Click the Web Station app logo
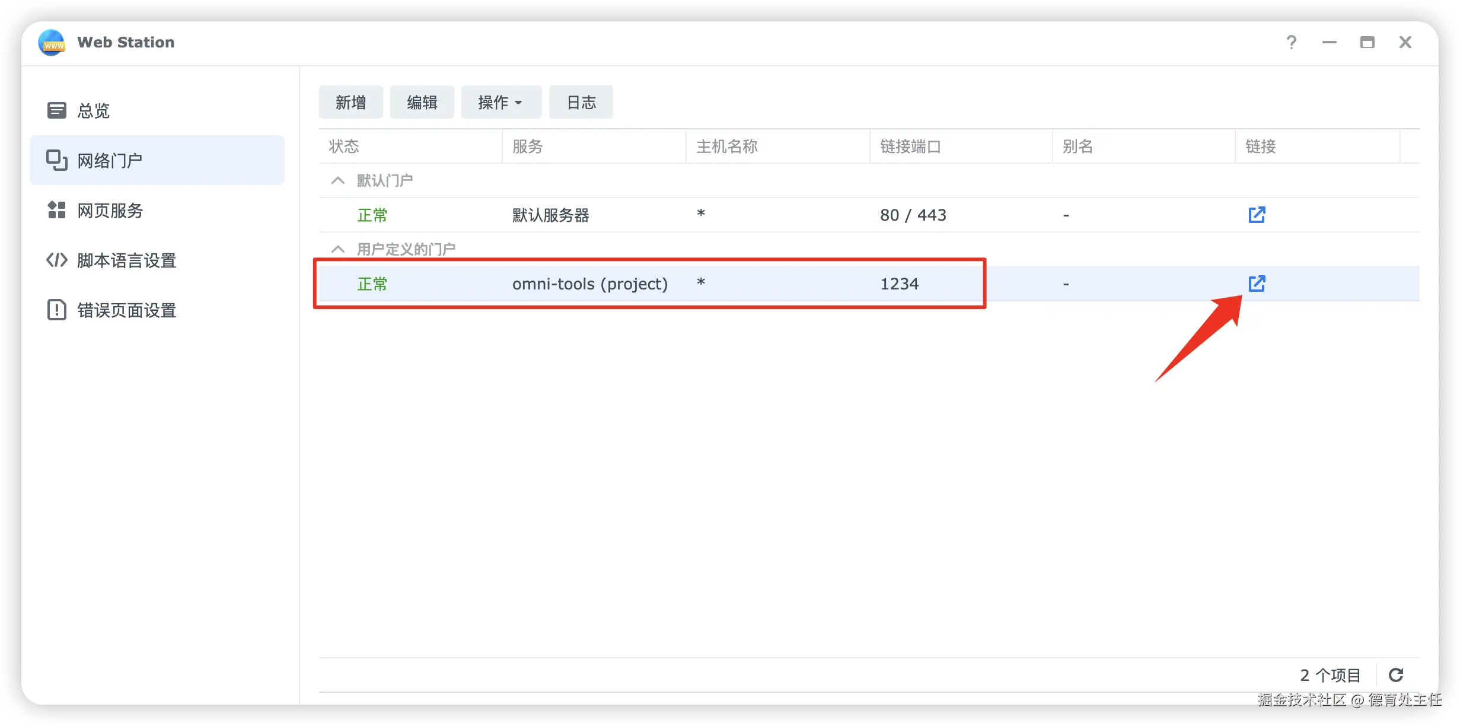1460x726 pixels. coord(52,42)
